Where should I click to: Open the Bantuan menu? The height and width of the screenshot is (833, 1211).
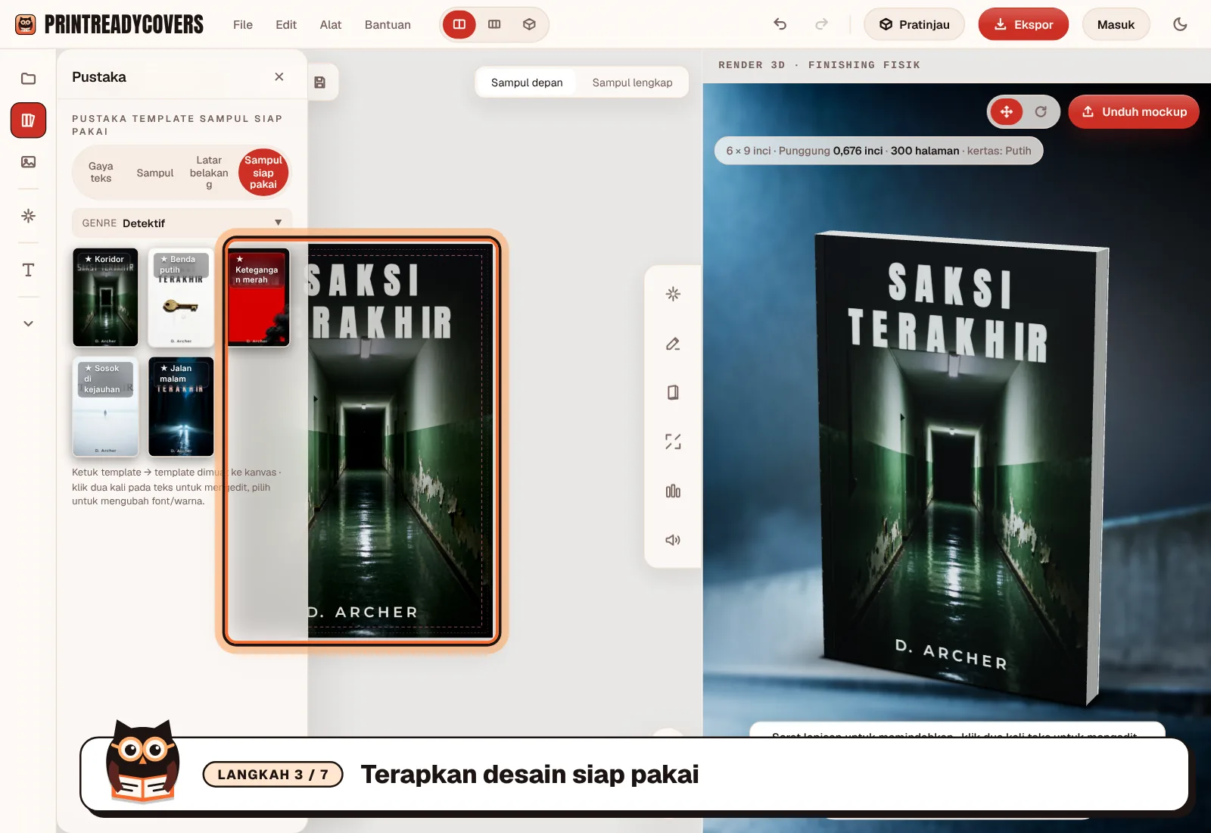388,24
